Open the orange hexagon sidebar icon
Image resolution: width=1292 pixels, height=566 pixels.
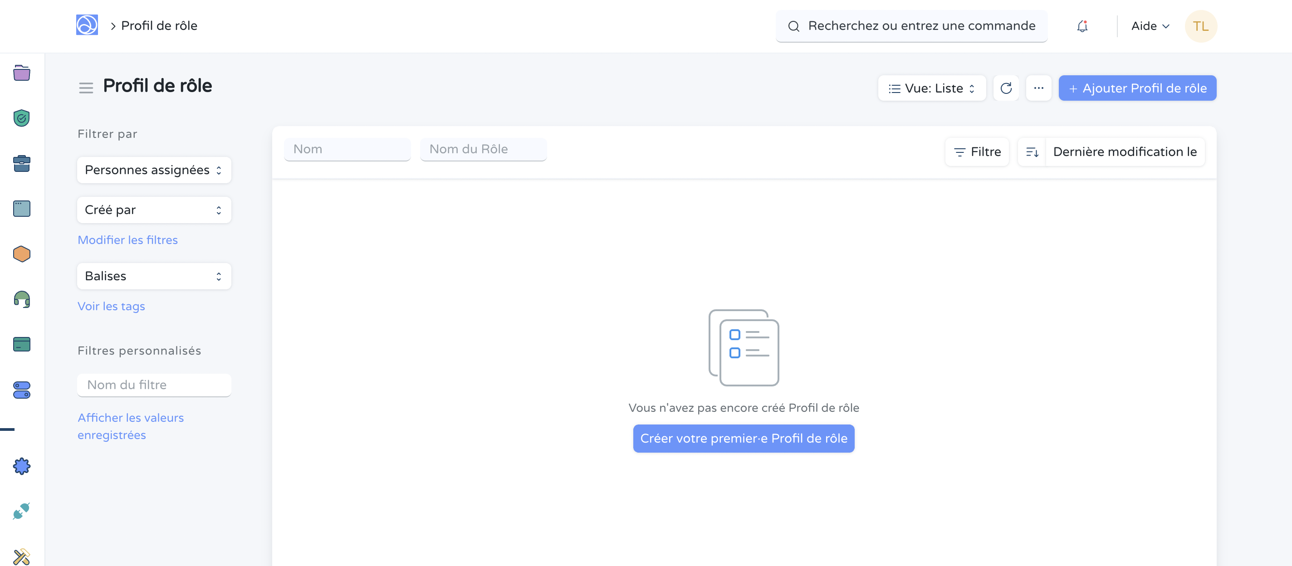point(22,254)
